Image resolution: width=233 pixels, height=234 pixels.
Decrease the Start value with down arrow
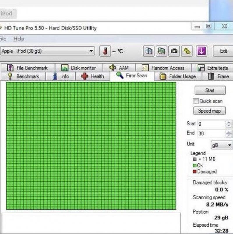[x=229, y=126]
